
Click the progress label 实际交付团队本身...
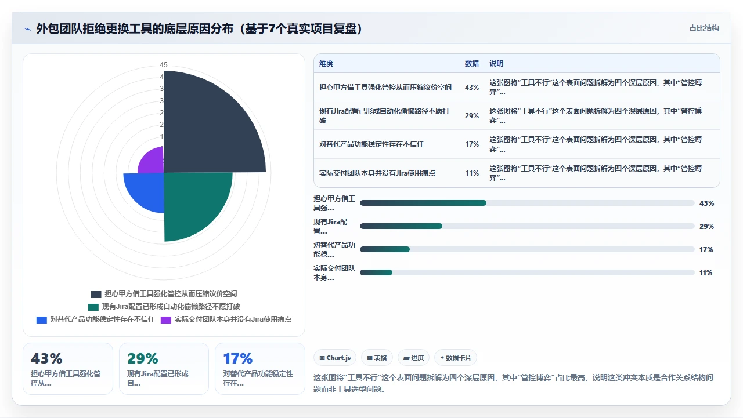(334, 272)
